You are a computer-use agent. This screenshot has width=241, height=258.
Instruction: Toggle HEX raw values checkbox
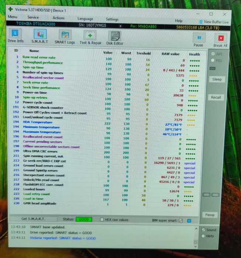coord(102,220)
